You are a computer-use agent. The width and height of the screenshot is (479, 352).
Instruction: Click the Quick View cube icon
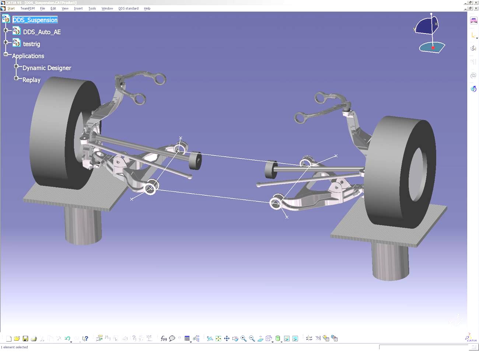tap(269, 338)
